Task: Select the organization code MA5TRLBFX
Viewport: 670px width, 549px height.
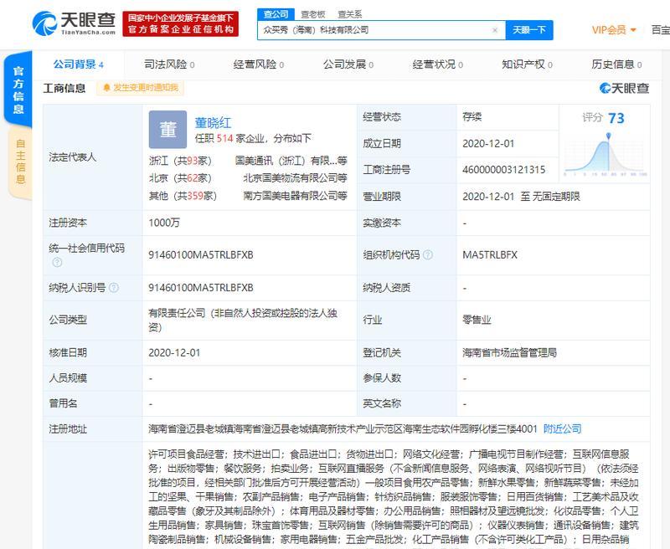Action: click(x=490, y=255)
